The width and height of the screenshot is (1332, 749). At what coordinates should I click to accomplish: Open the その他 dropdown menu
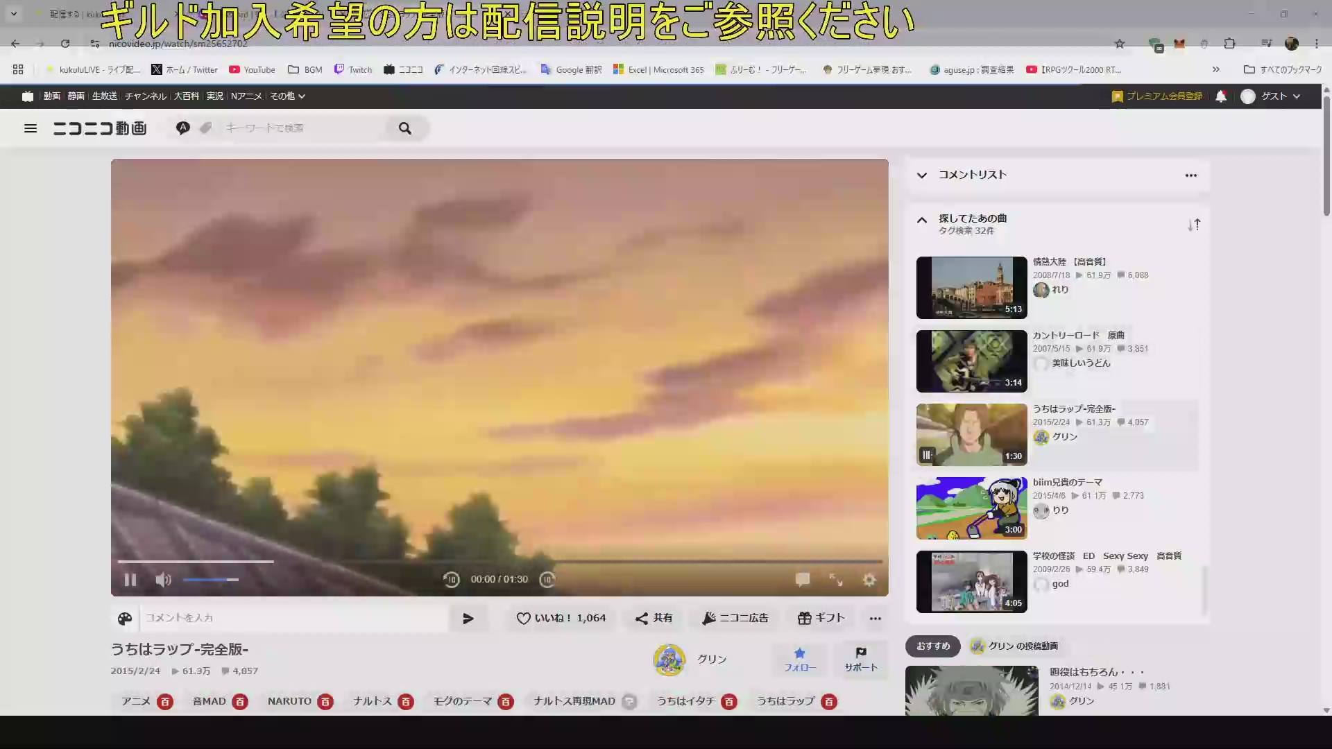[x=287, y=96]
